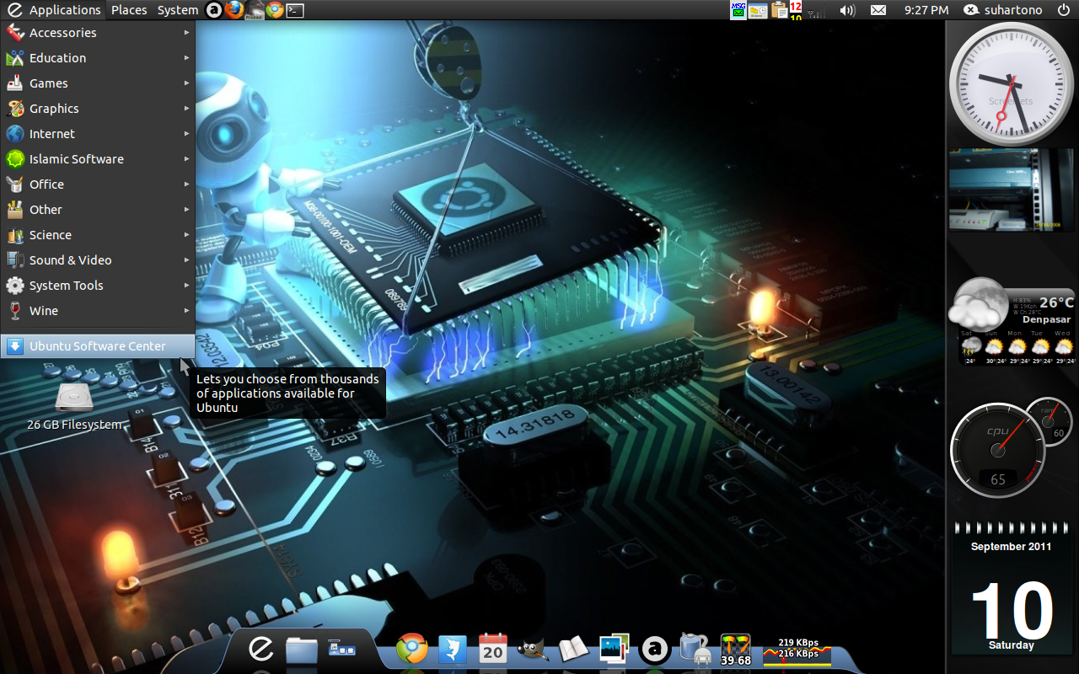Click the 39 68 sensor monitor in dock
This screenshot has width=1079, height=674.
736,650
